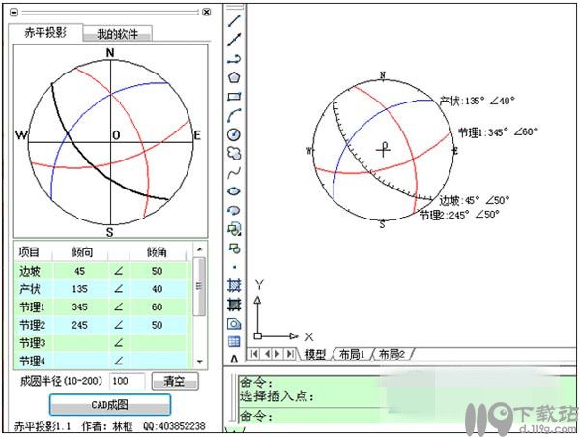Screen dimensions: 580x437
Task: Open the 赤平投影 tab
Action: (x=44, y=32)
